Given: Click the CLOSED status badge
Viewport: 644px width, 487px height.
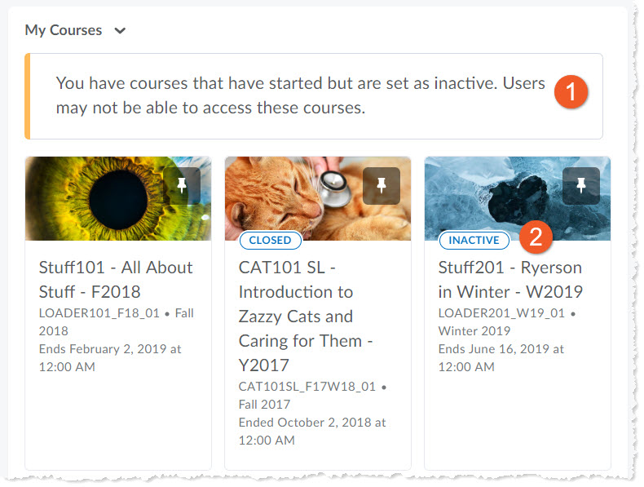Looking at the screenshot, I should pos(270,240).
